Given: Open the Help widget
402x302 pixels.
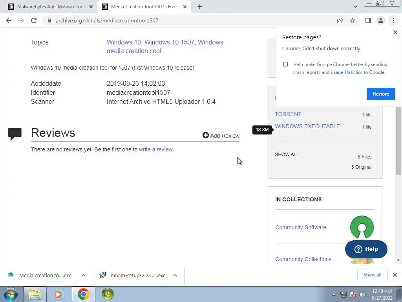Looking at the screenshot, I should [x=366, y=249].
